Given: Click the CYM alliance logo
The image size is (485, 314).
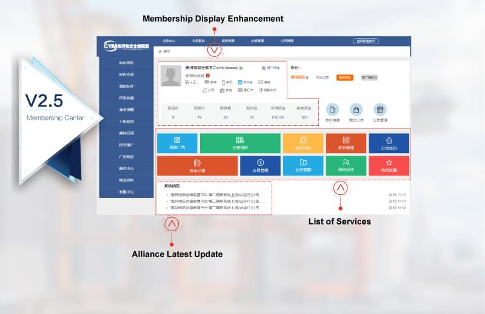Looking at the screenshot, I should click(126, 46).
